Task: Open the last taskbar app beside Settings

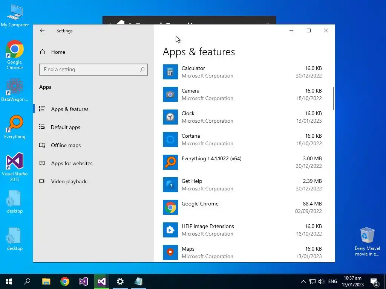Action: coord(138,281)
